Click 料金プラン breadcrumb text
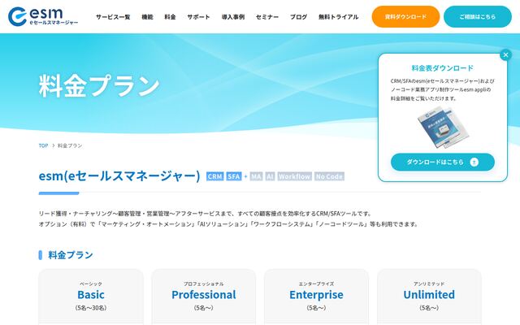520x325 pixels. coord(70,145)
